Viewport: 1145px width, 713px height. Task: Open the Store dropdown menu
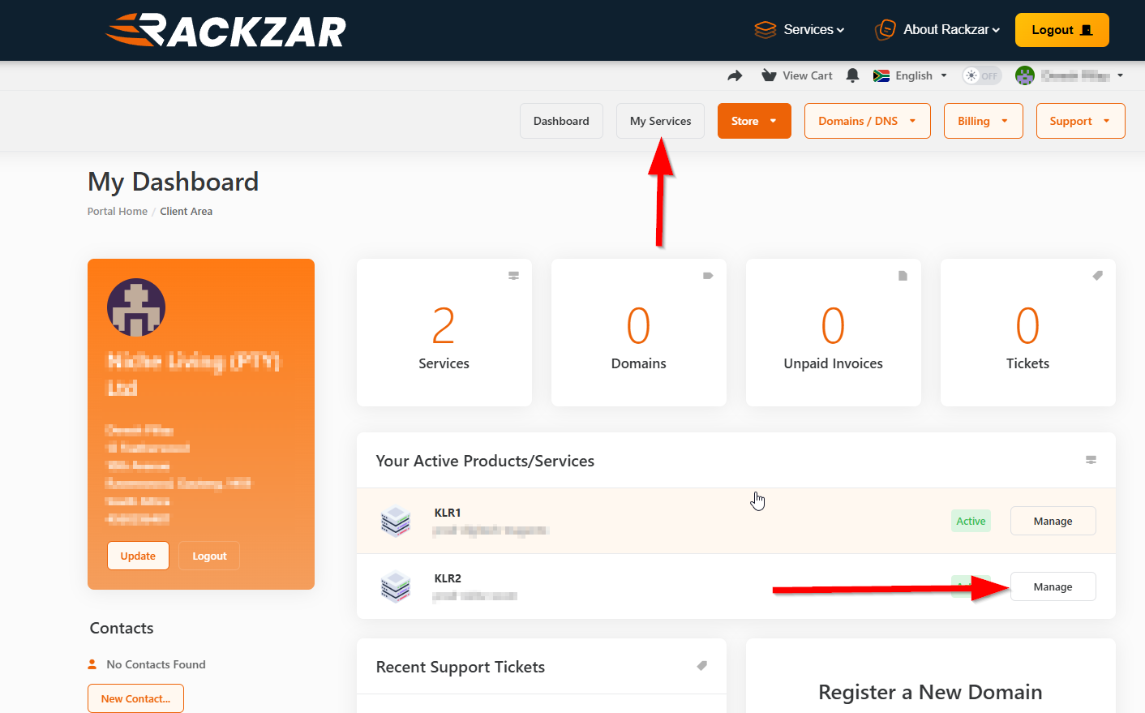click(753, 121)
